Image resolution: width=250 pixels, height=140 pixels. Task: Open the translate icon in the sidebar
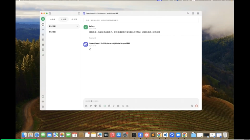pyautogui.click(x=43, y=40)
